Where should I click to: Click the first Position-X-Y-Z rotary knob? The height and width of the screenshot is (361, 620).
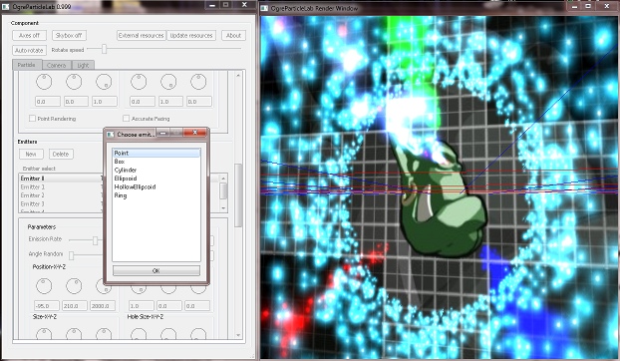[44, 286]
